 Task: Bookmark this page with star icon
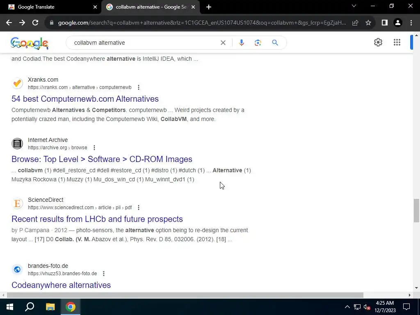(368, 23)
